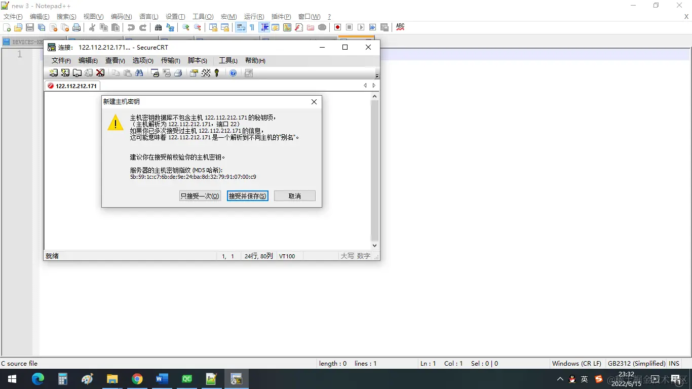Open SecureCRT 查看(V) menu
The image size is (692, 389).
tap(115, 61)
